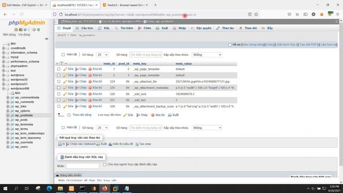This screenshot has height=193, width=343.
Task: Open the Firefox hamburger menu
Action: [x=338, y=14]
